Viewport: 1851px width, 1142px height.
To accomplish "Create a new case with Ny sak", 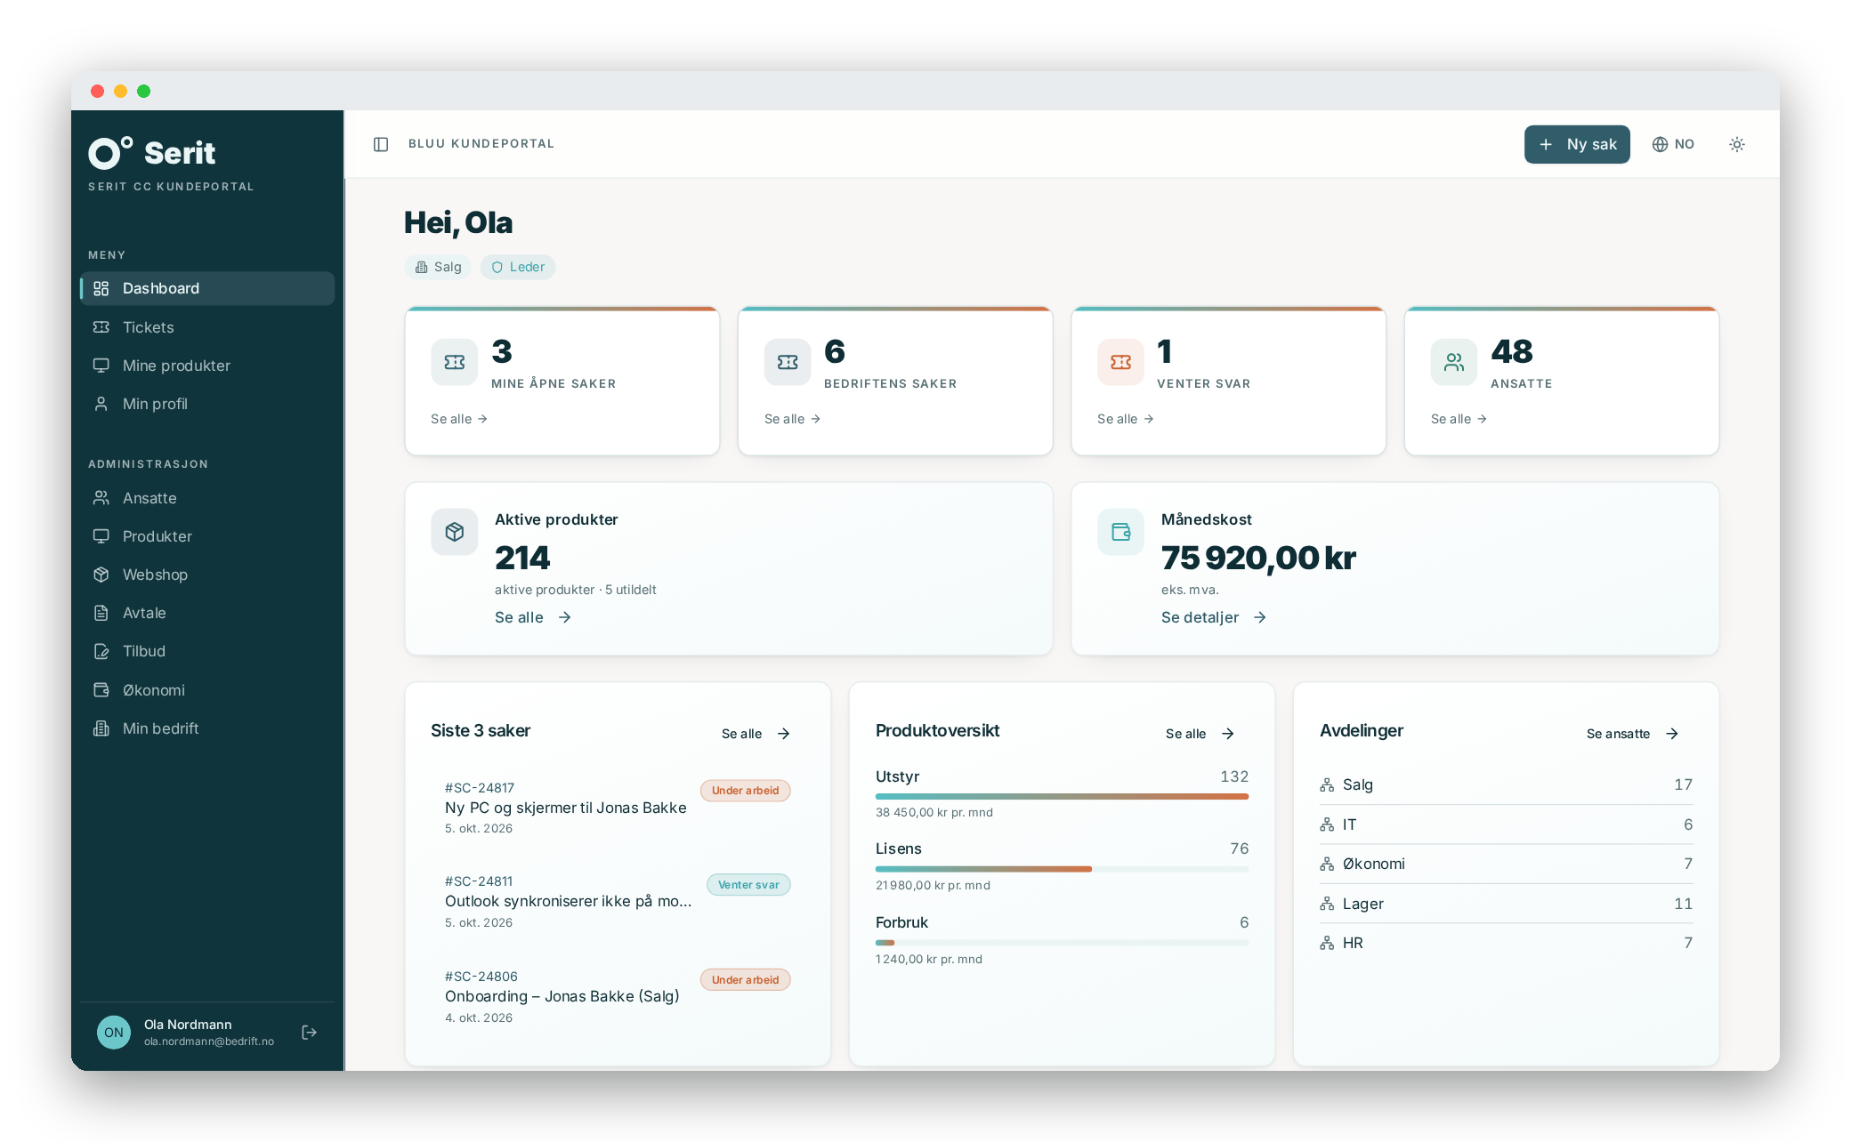I will [x=1577, y=144].
